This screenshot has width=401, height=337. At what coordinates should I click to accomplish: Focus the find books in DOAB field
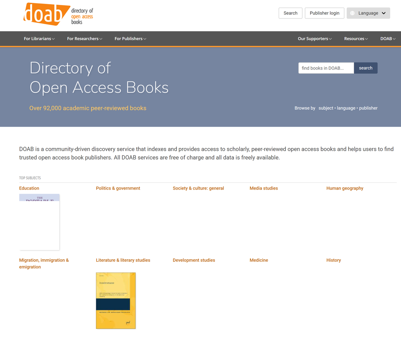[x=326, y=68]
